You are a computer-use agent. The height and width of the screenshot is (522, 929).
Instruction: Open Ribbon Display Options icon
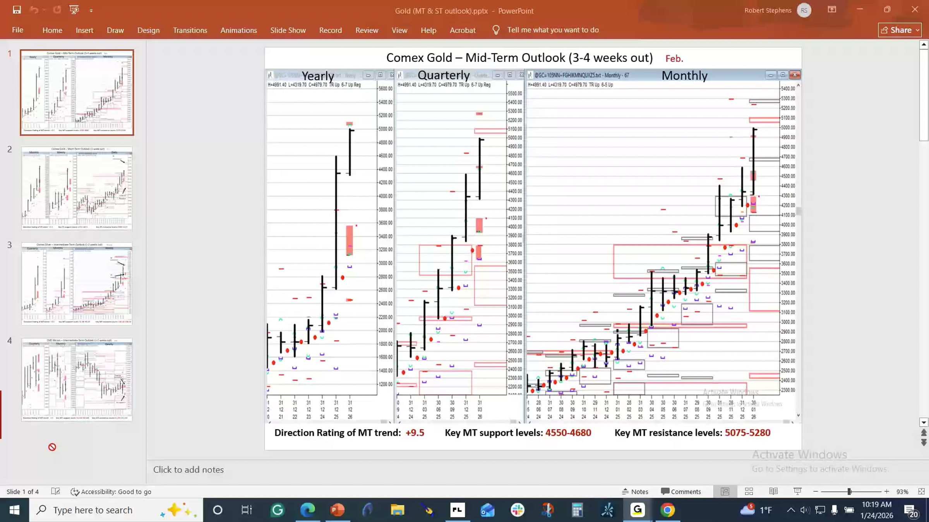click(x=832, y=10)
